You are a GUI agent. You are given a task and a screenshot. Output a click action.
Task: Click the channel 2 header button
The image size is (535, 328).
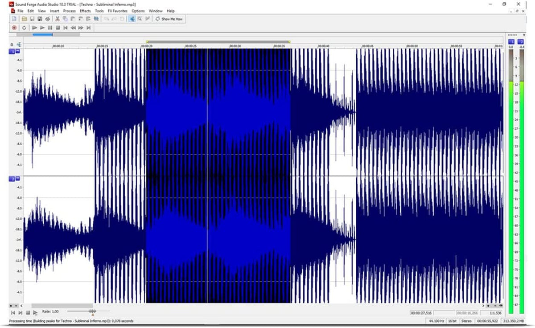[12, 178]
